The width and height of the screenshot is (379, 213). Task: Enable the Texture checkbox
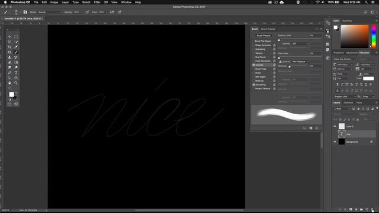tap(253, 53)
